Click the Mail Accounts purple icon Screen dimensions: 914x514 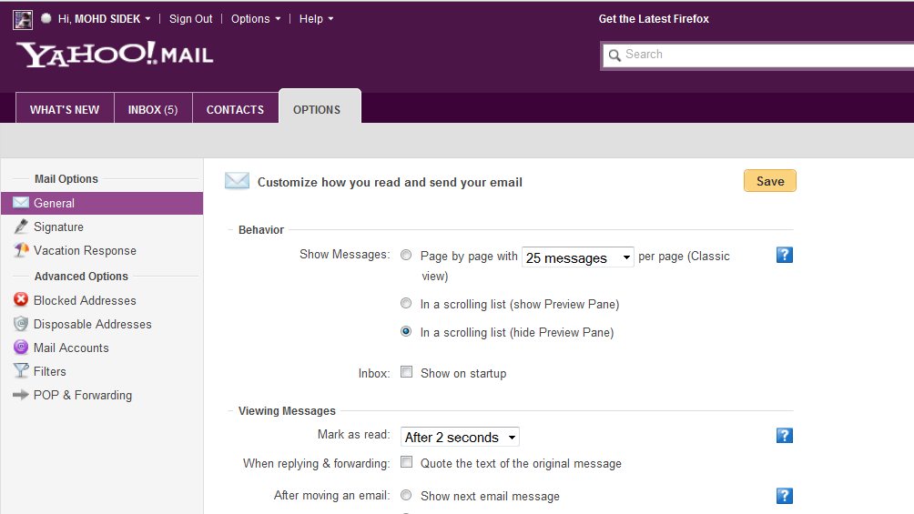coord(21,348)
